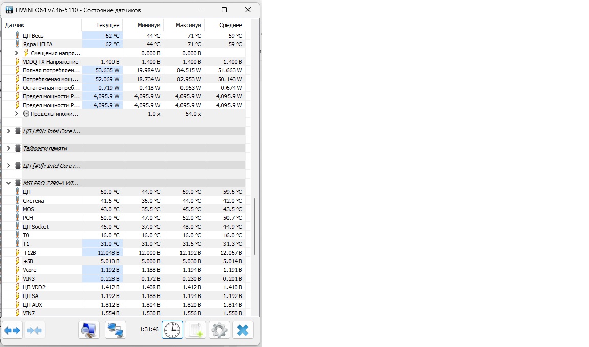Click the blue X close sensors icon
Viewport: 589px width, 347px height.
243,330
